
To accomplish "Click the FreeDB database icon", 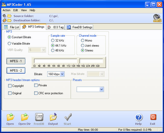I will [39, 117].
